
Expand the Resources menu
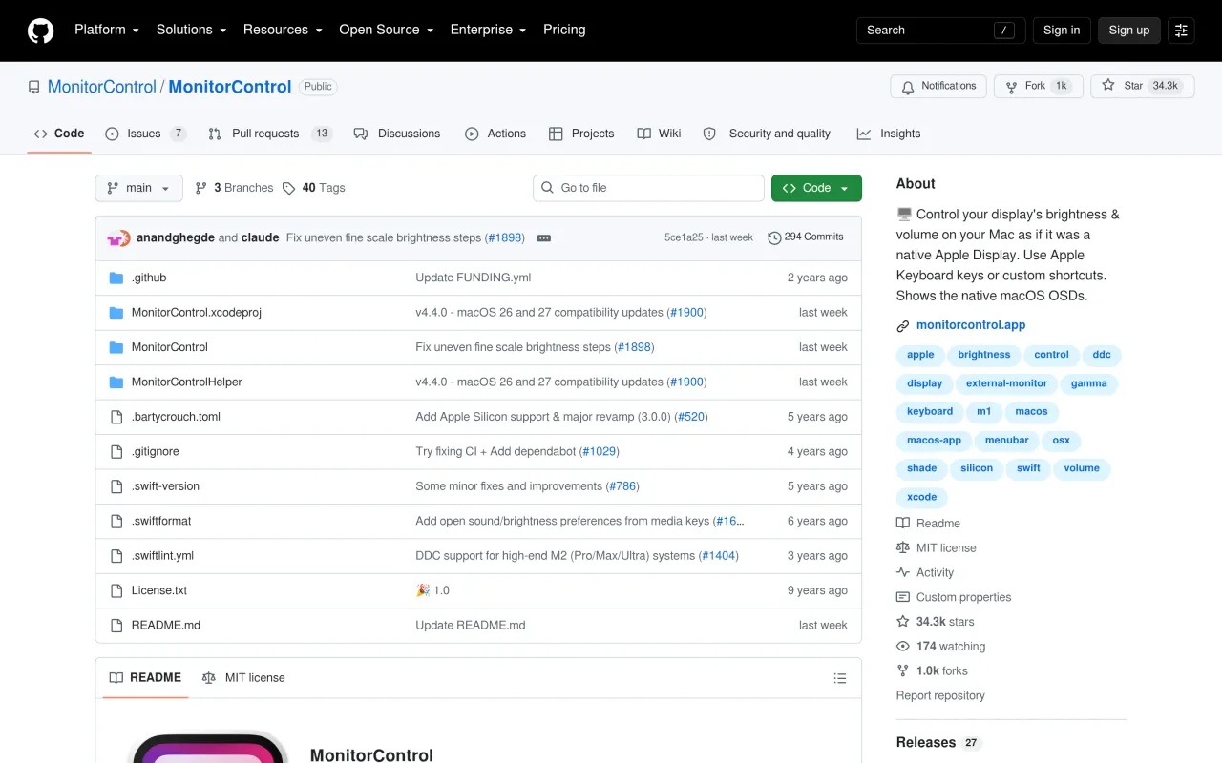pyautogui.click(x=283, y=31)
